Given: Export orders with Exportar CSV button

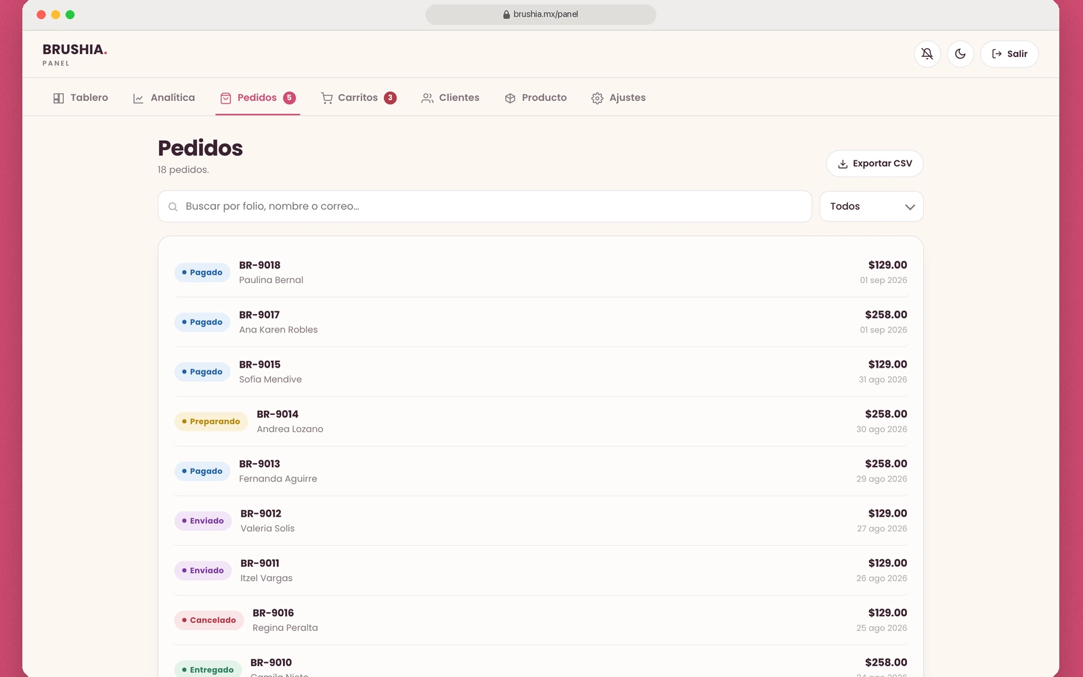Looking at the screenshot, I should pyautogui.click(x=875, y=164).
